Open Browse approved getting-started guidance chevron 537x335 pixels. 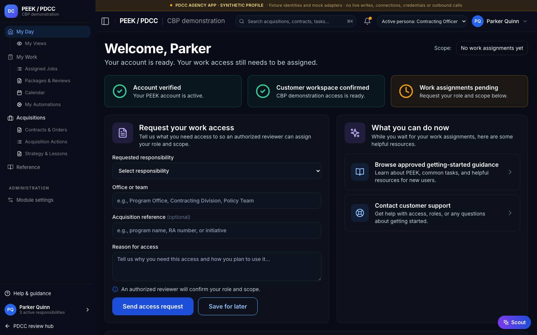coord(510,172)
